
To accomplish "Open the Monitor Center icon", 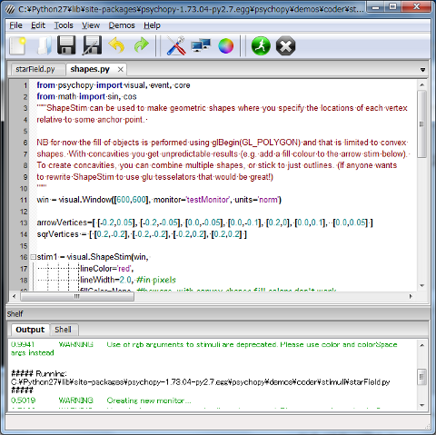I will click(201, 45).
